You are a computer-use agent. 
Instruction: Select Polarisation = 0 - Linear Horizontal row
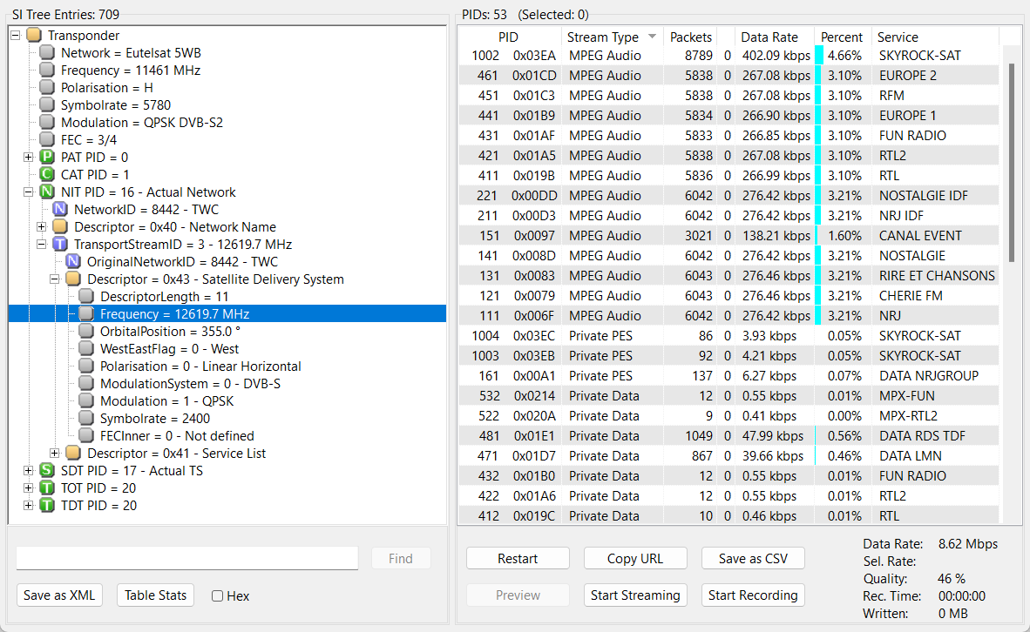(200, 366)
